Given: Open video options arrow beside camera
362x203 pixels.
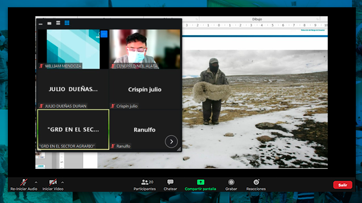Looking at the screenshot, I should (62, 182).
